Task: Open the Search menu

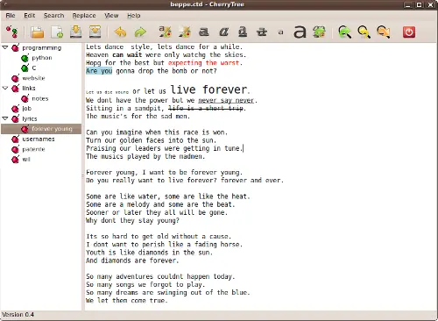Action: coord(53,16)
